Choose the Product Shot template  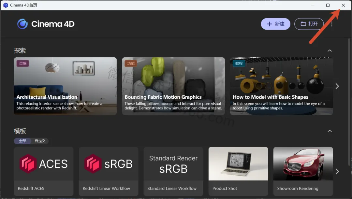pos(238,171)
